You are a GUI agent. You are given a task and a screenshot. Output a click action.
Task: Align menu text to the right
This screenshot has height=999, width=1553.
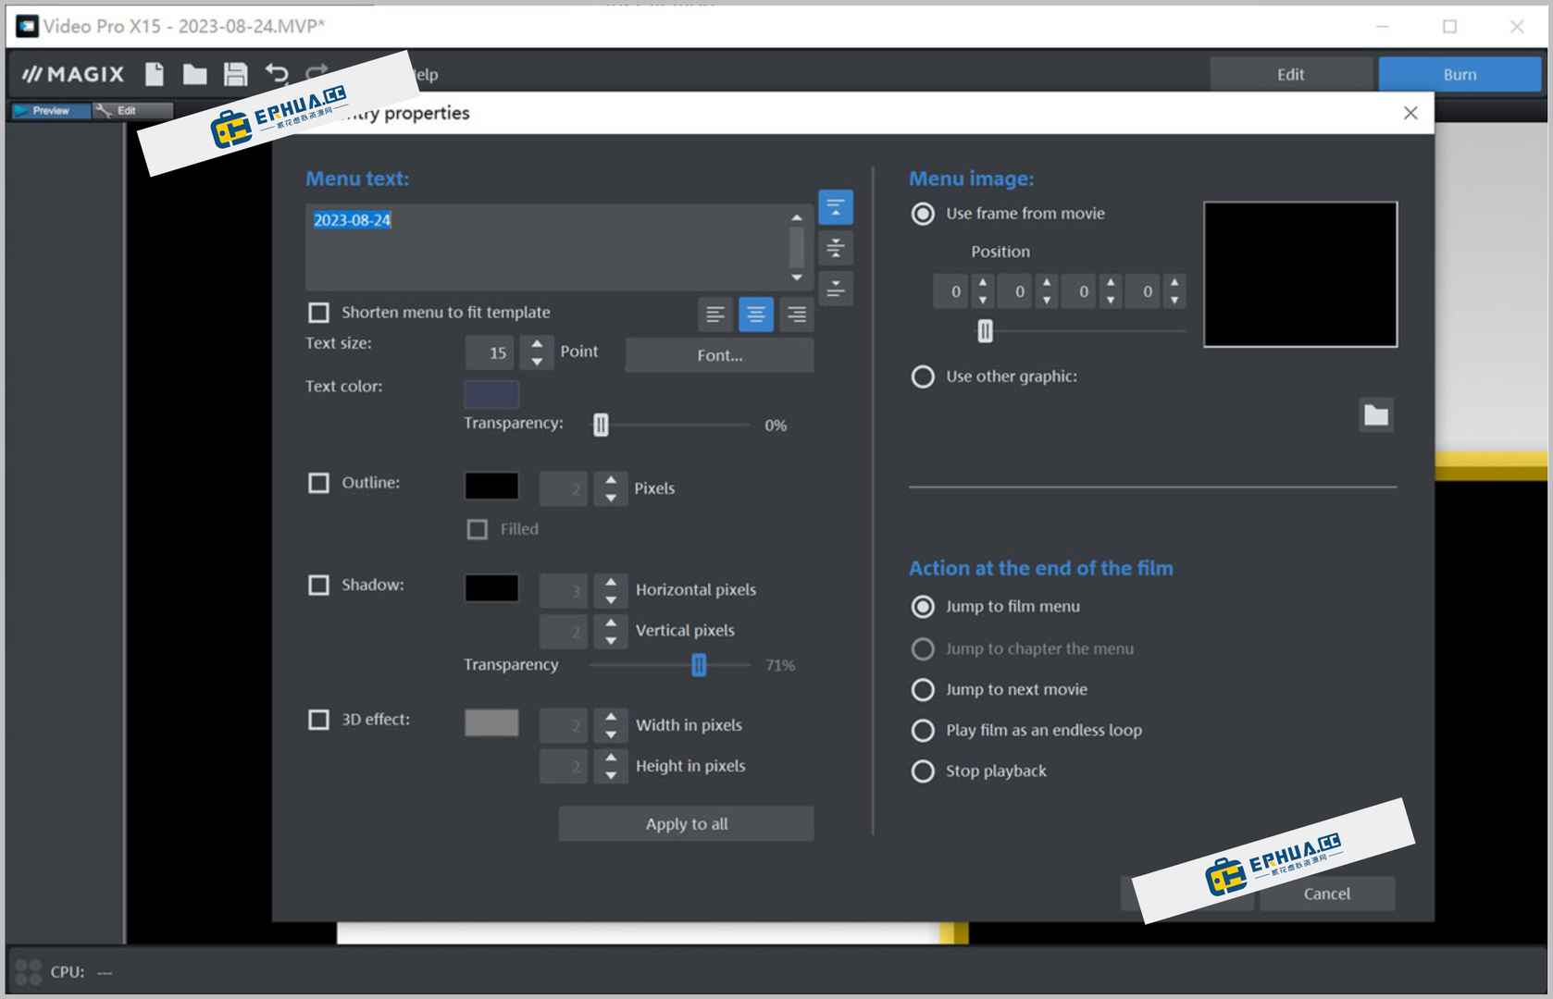pyautogui.click(x=796, y=314)
